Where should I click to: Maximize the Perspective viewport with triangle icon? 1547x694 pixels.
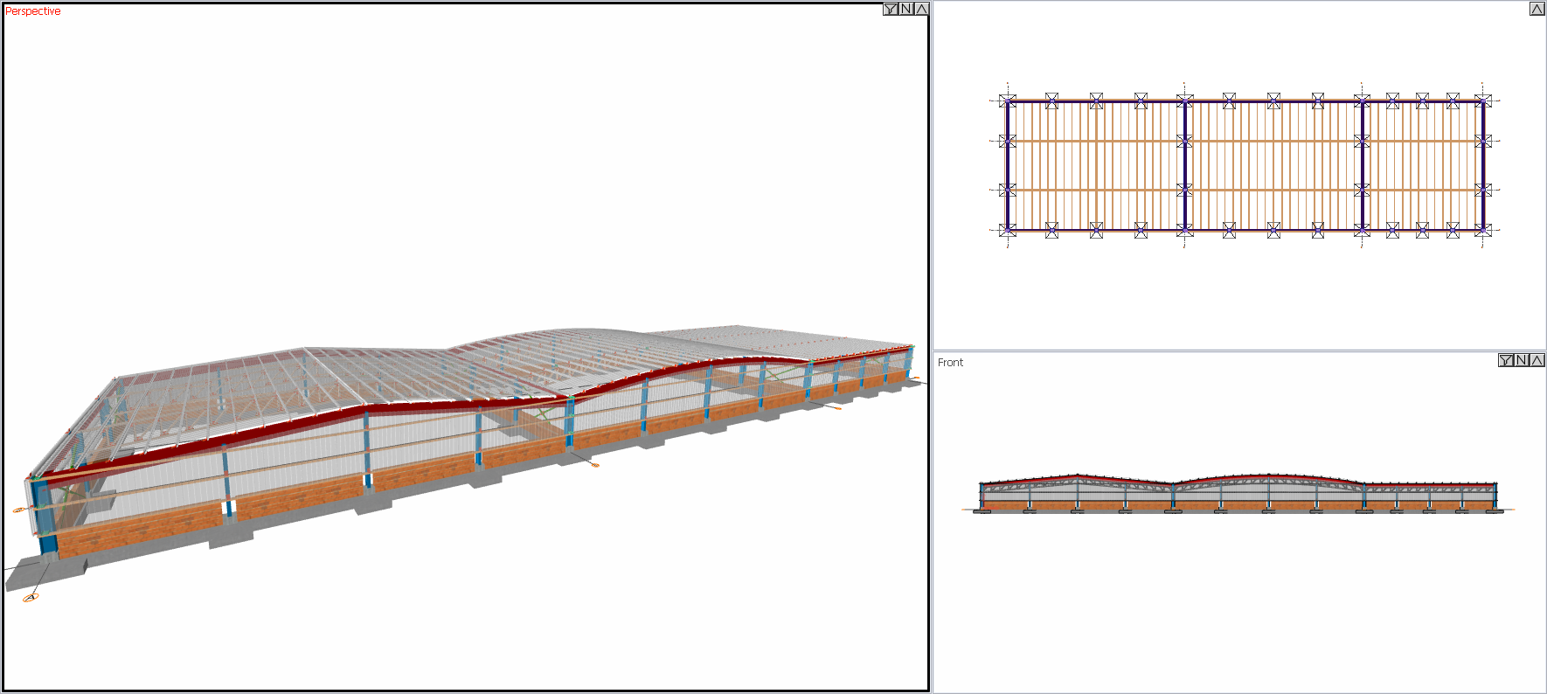[921, 9]
